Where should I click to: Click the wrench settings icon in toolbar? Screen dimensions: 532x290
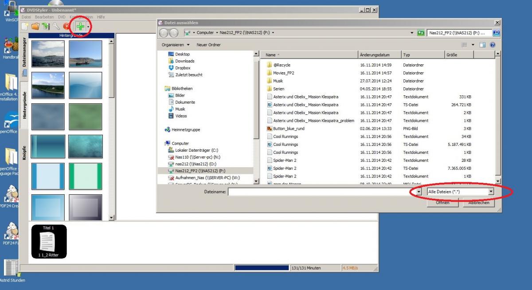tap(56, 27)
